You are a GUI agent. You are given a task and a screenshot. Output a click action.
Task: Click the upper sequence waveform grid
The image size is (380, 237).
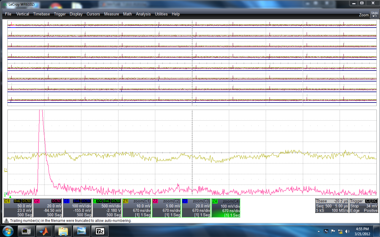pos(192,63)
